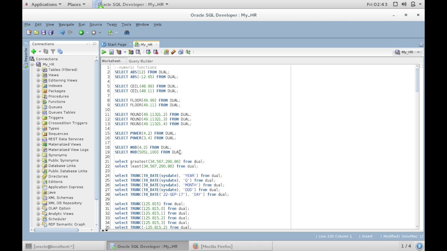Minimize the Connections panel
This screenshot has width=447, height=251.
[94, 44]
